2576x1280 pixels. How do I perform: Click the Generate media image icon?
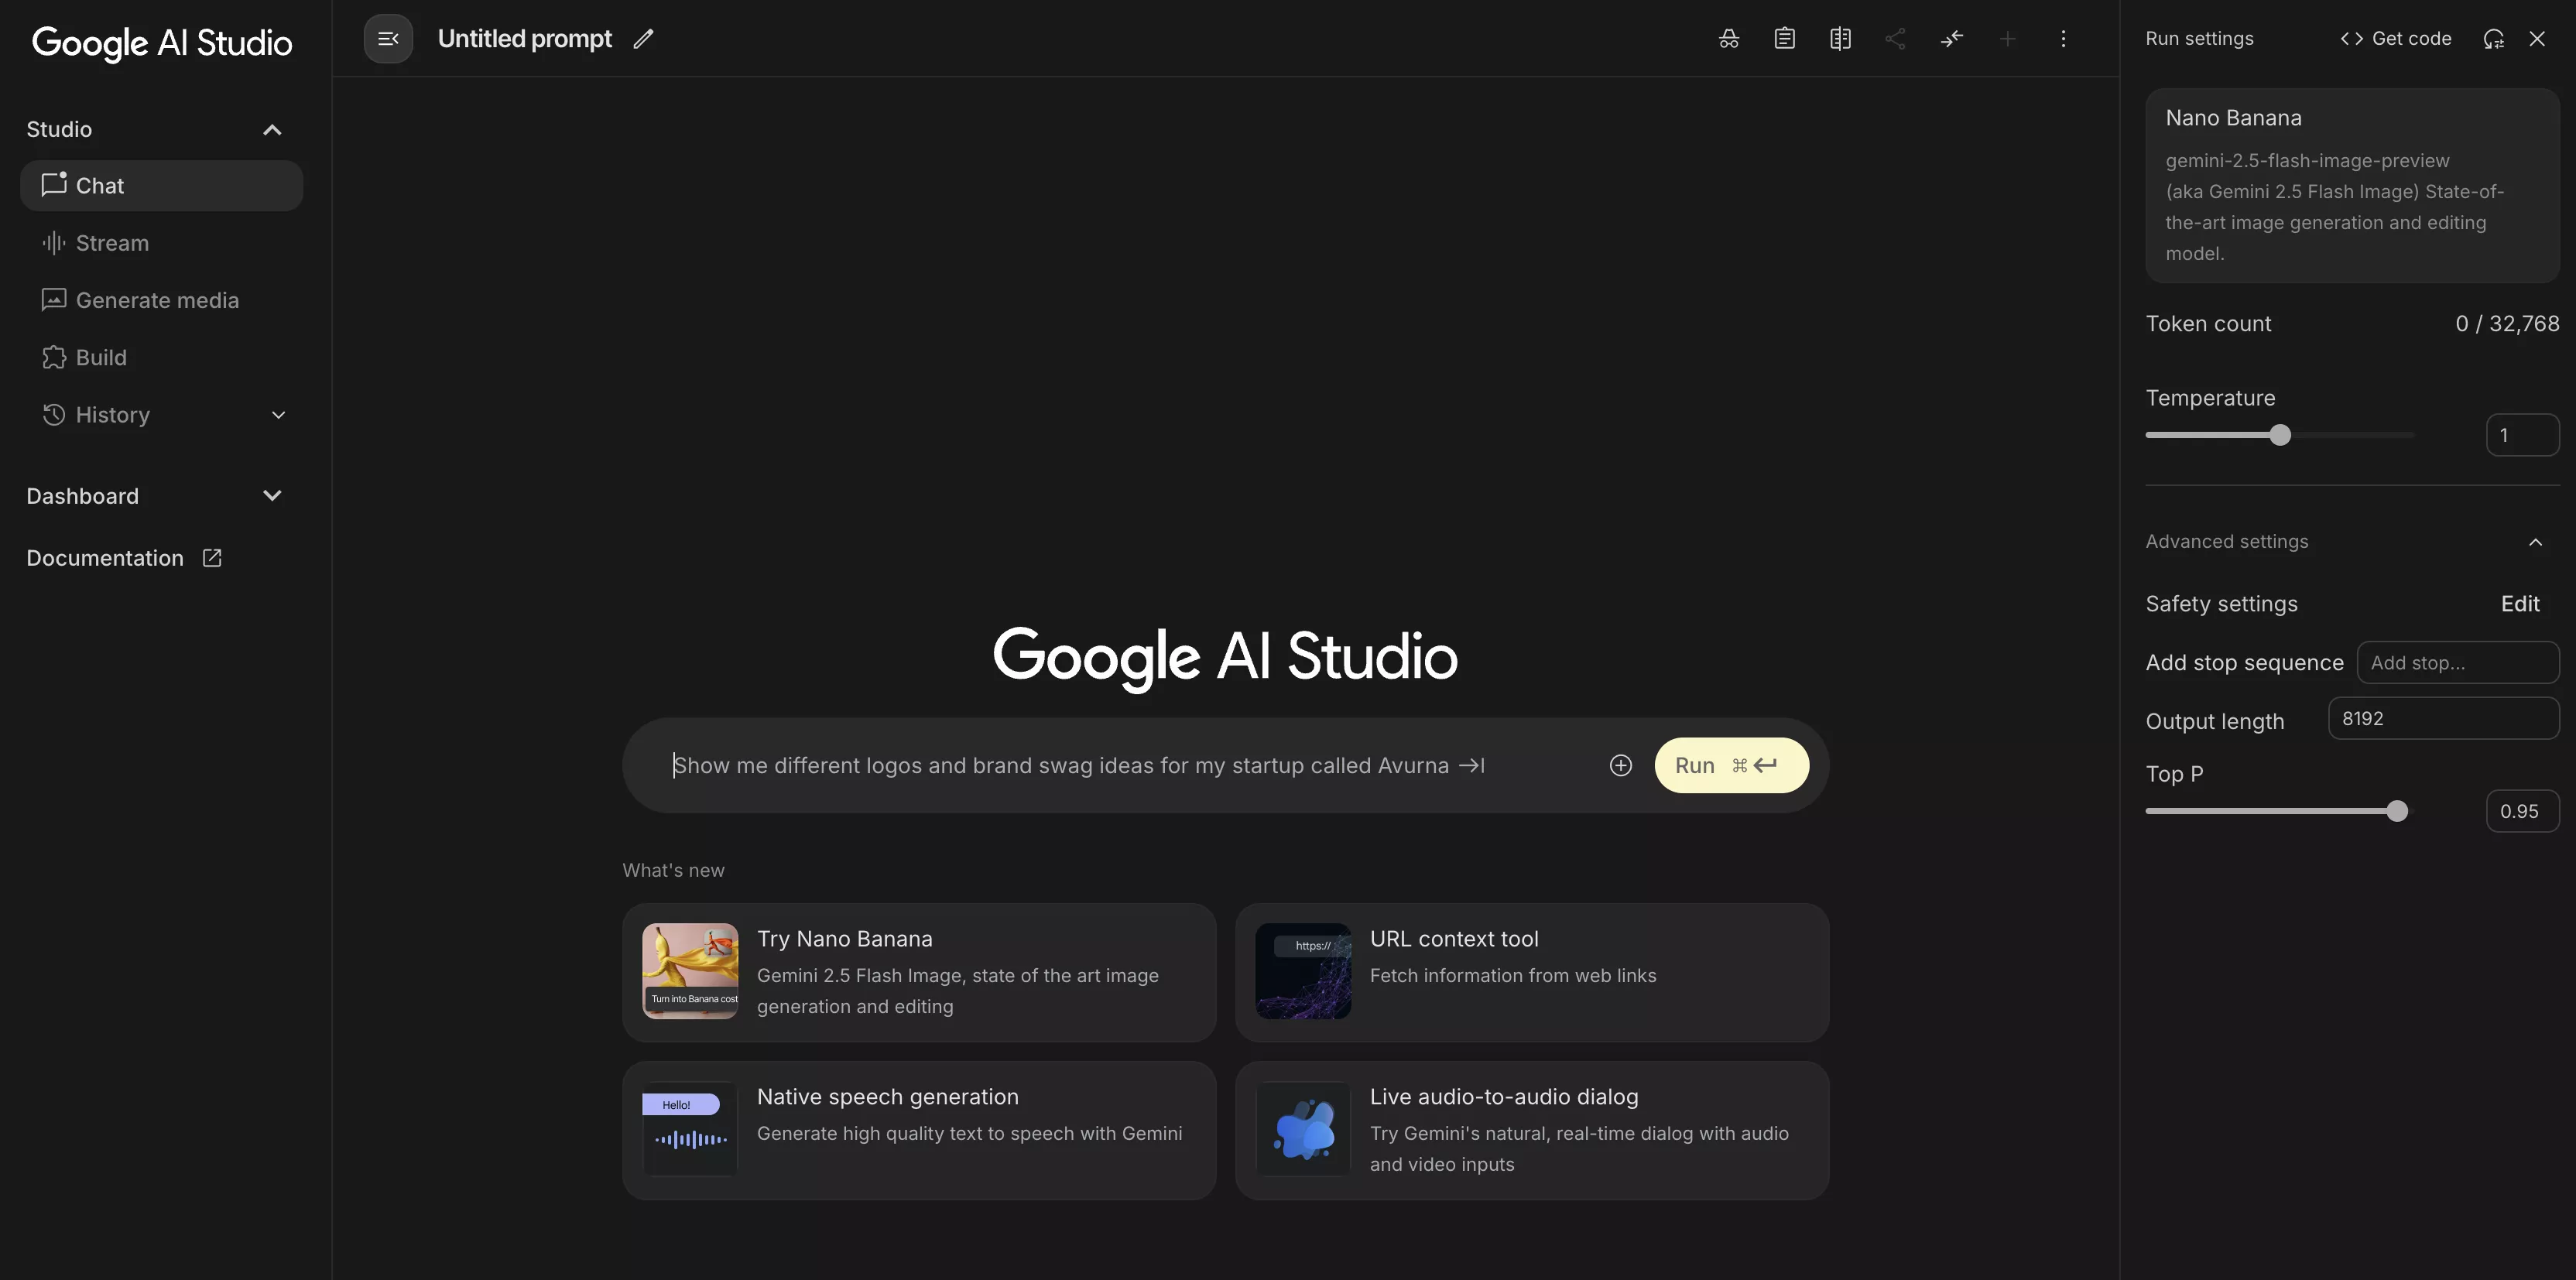54,300
